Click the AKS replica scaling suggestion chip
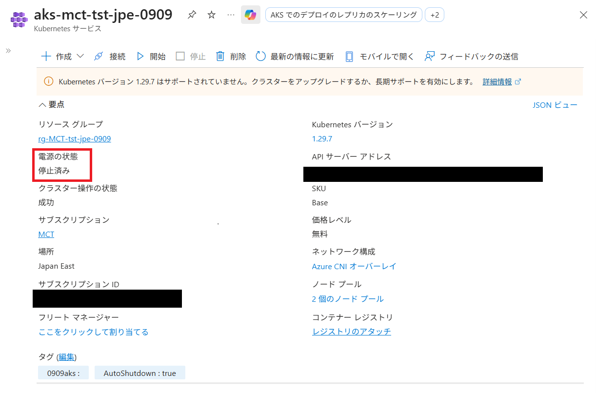 coord(344,15)
